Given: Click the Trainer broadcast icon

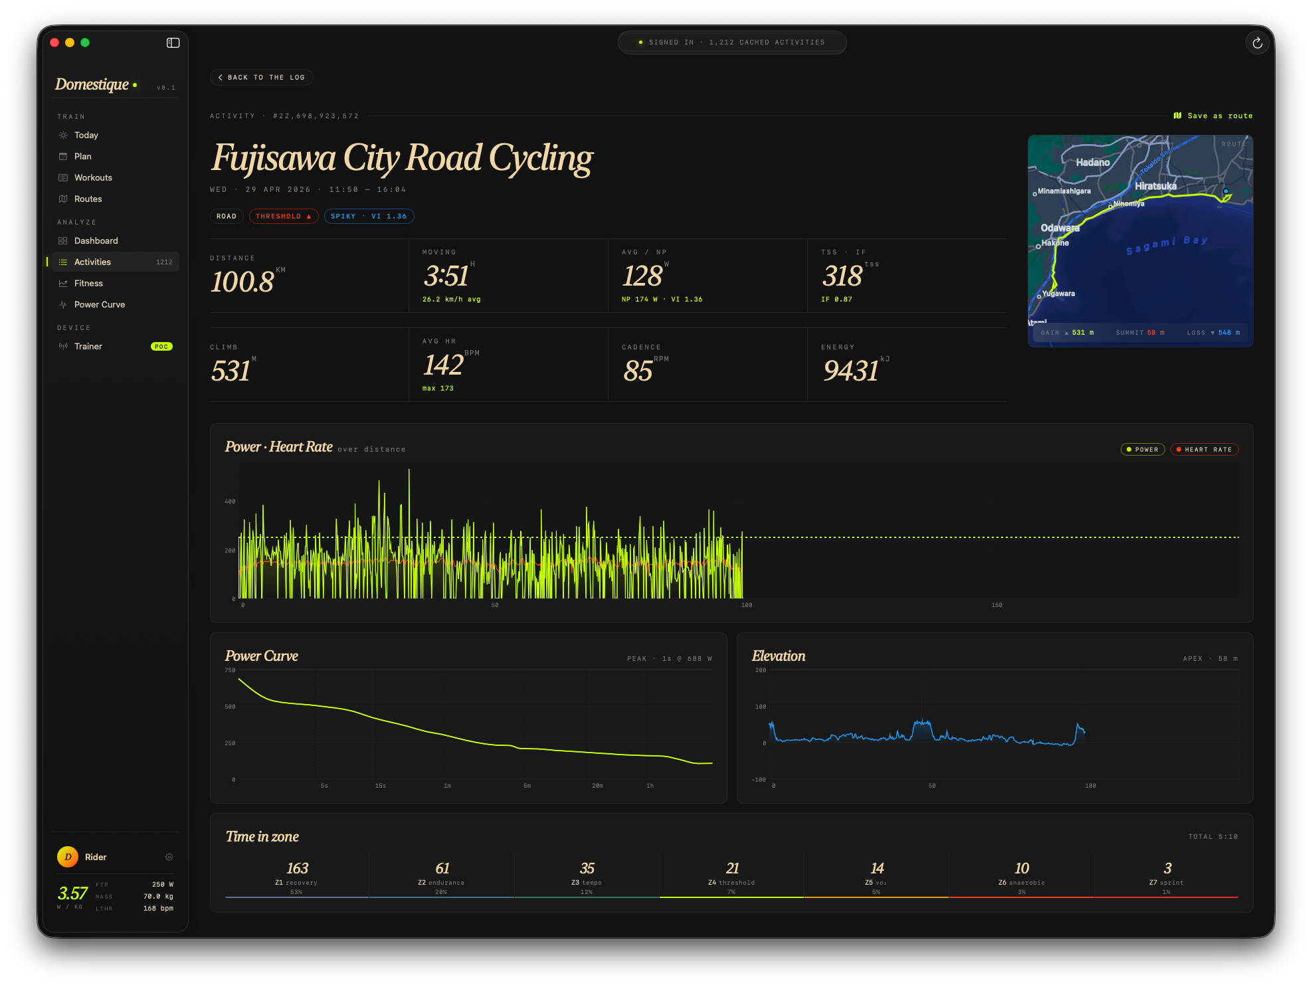Looking at the screenshot, I should 63,346.
